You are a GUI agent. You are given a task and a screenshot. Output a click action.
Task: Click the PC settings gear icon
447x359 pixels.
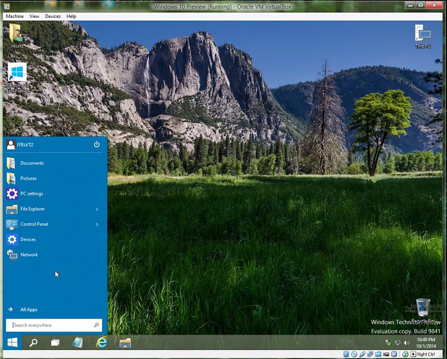coord(12,193)
